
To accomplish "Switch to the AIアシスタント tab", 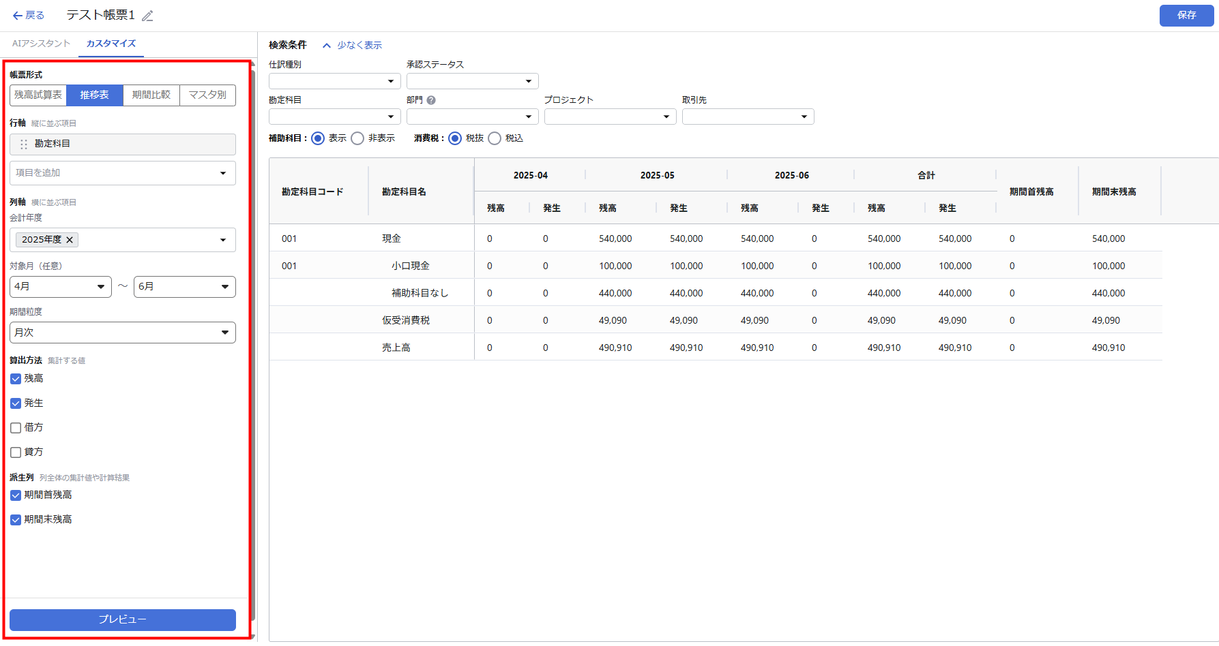I will pyautogui.click(x=41, y=44).
